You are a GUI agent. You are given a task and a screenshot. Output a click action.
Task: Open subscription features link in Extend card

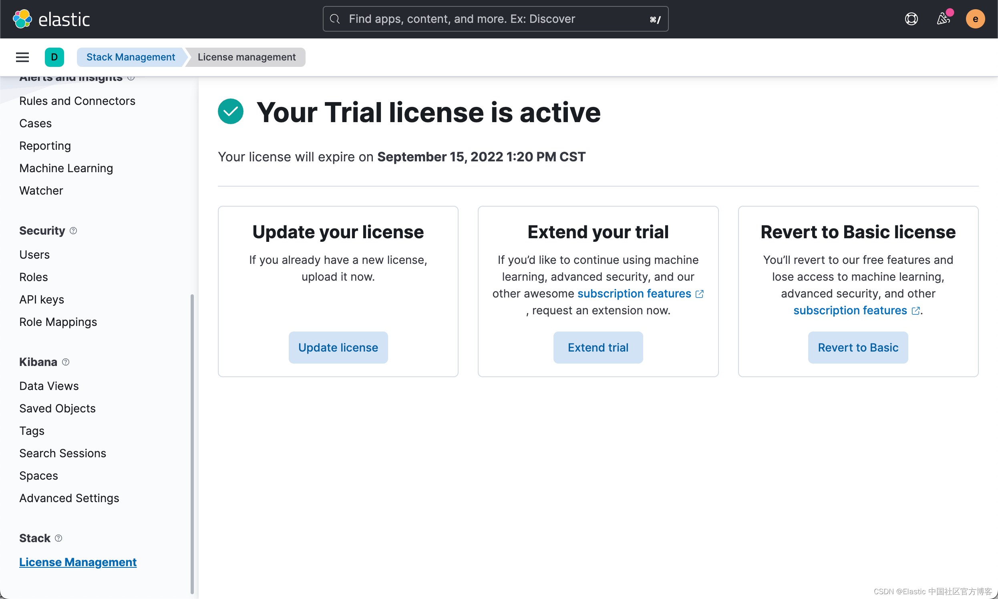tap(634, 293)
